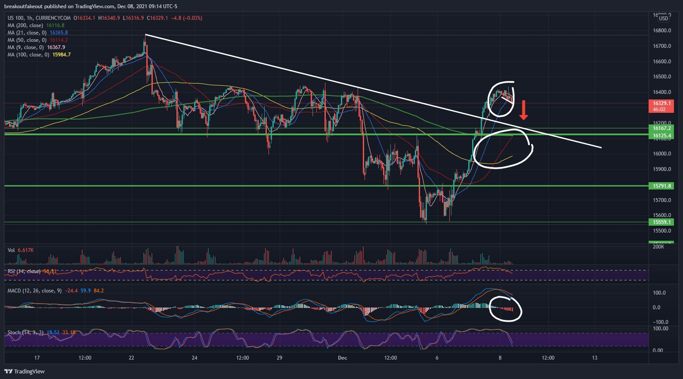Click the 15500.0 tick on price axis
The image size is (683, 379).
(x=662, y=231)
